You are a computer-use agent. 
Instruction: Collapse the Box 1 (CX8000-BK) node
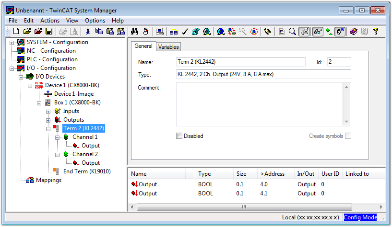(39, 103)
